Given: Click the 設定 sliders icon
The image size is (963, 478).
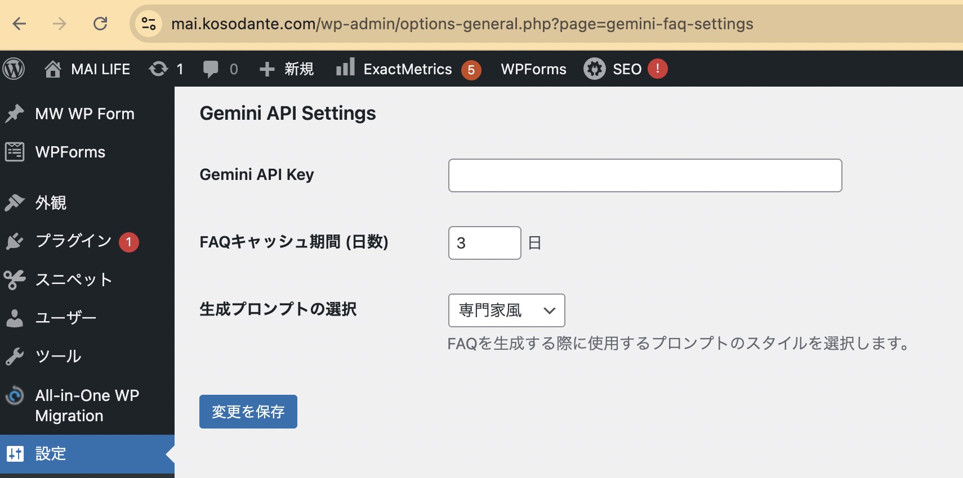Looking at the screenshot, I should pos(15,454).
